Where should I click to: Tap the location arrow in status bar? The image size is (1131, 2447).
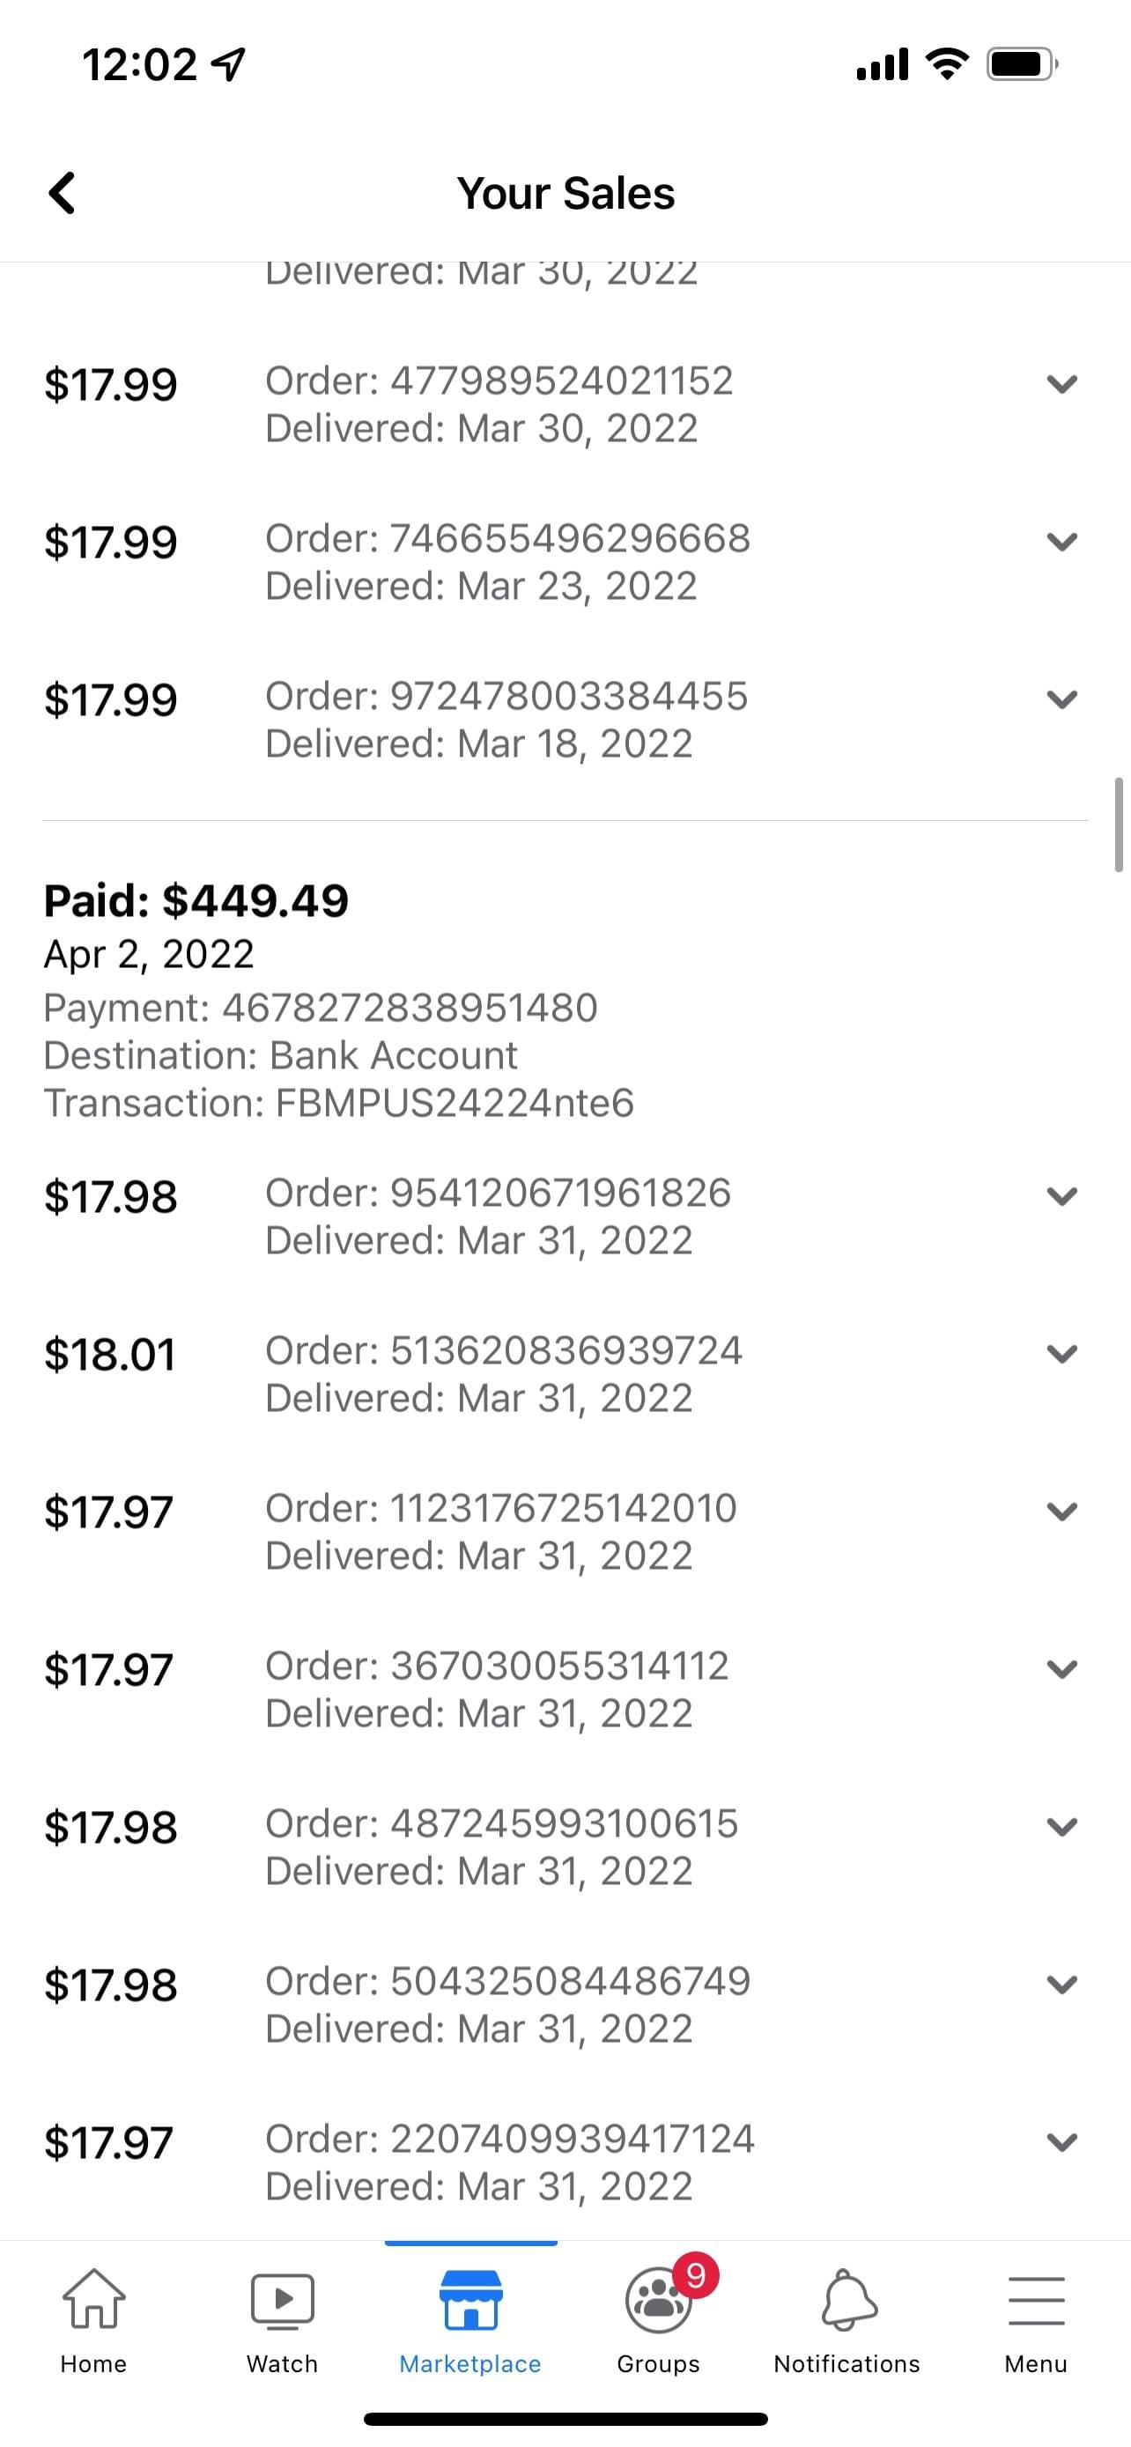(228, 64)
